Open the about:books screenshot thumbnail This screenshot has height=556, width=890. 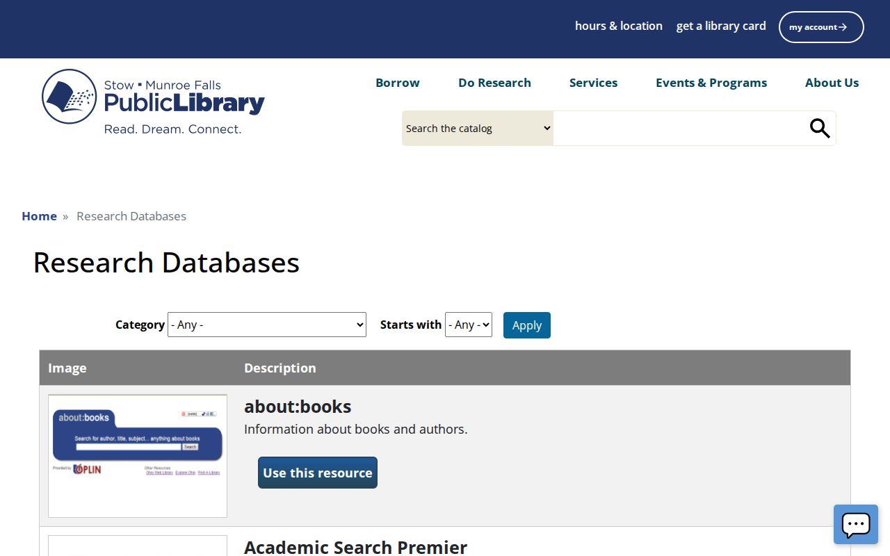coord(138,456)
